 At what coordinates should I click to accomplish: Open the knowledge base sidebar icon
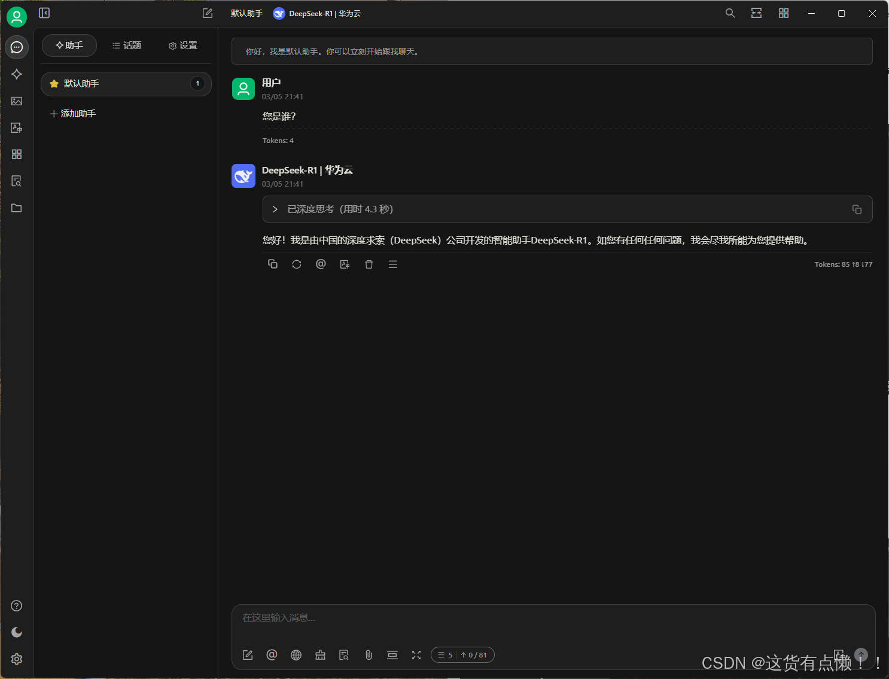pos(17,181)
